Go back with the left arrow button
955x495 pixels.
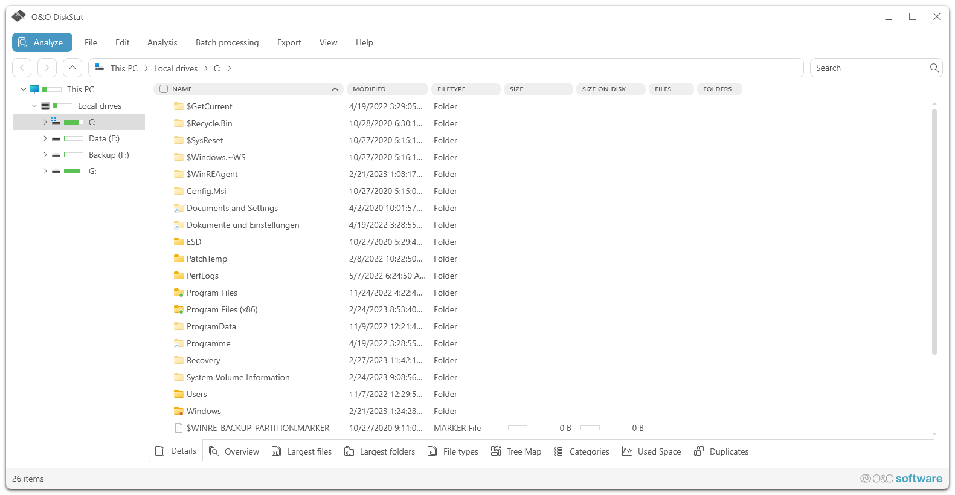[x=22, y=68]
